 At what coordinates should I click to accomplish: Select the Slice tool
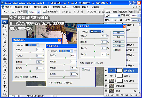coord(5,46)
